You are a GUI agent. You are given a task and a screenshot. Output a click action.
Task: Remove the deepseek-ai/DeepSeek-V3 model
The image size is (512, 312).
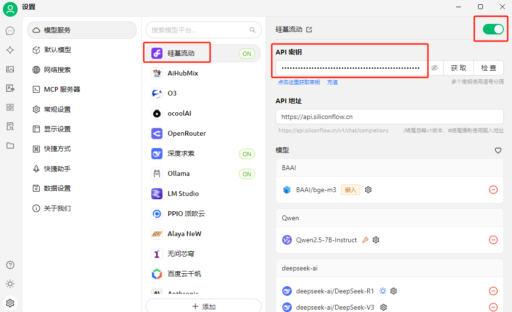pos(493,307)
